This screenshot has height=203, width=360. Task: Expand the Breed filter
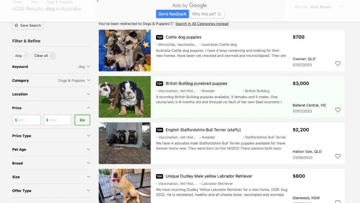tap(88, 163)
